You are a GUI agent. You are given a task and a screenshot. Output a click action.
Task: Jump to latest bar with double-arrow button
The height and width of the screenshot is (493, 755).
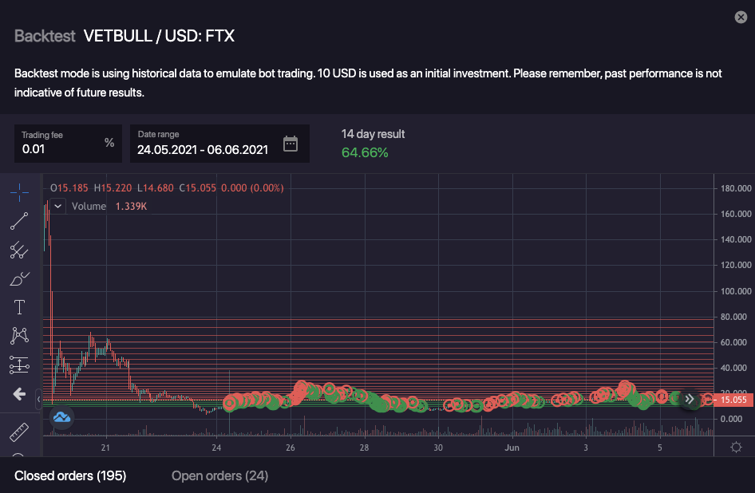coord(690,399)
